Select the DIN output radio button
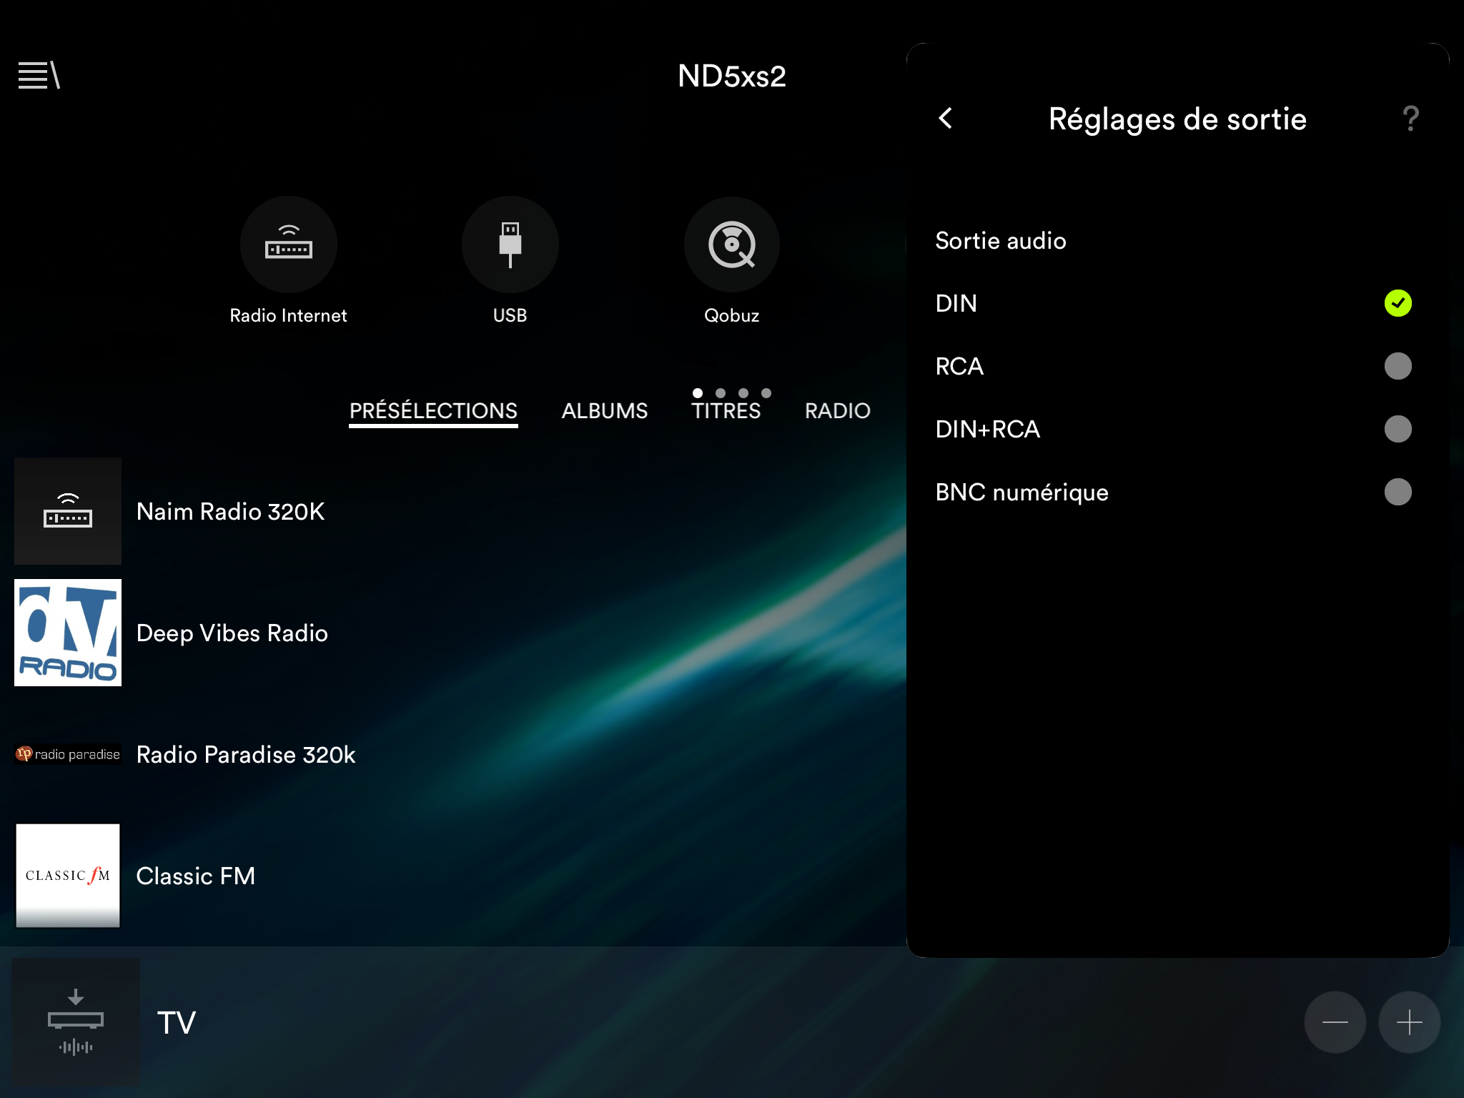Image resolution: width=1464 pixels, height=1098 pixels. 1398,303
